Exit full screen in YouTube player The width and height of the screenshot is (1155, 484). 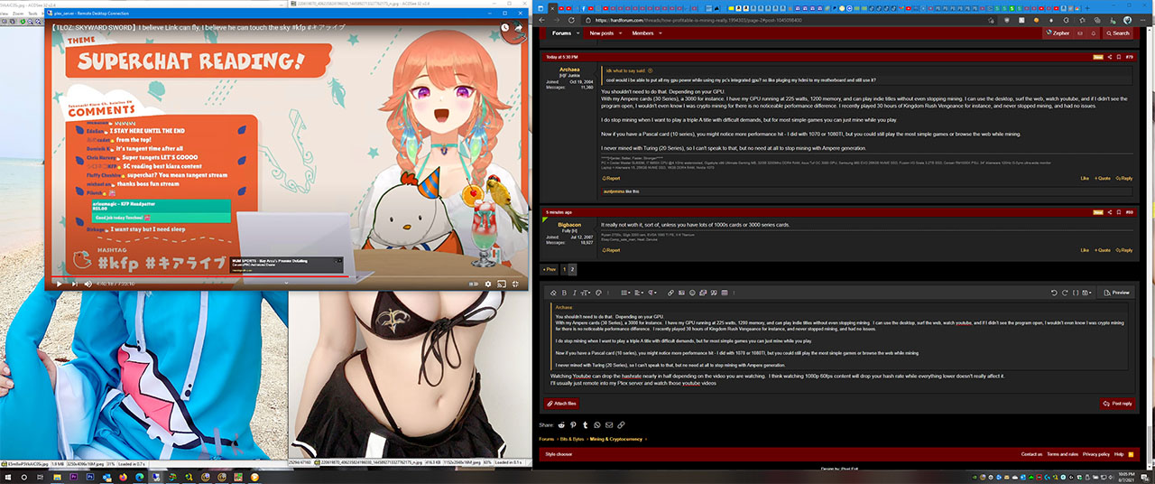513,284
